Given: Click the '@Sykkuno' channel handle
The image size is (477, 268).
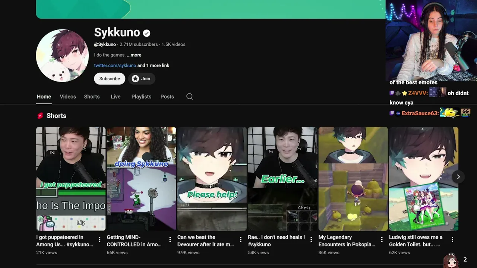Looking at the screenshot, I should click(x=105, y=44).
